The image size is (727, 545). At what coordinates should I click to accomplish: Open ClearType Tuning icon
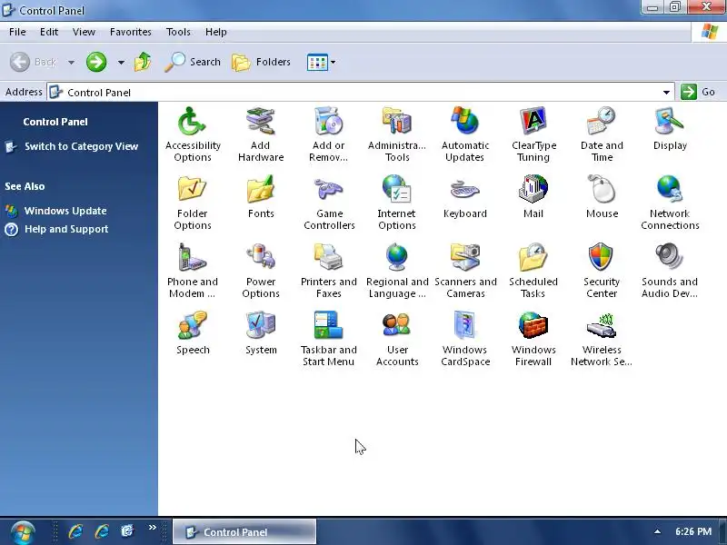[533, 121]
